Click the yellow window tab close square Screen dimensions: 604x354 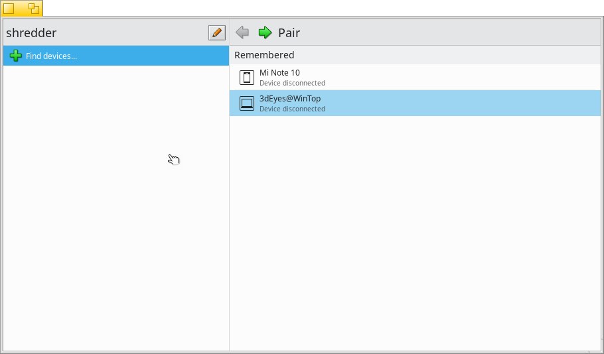point(9,9)
